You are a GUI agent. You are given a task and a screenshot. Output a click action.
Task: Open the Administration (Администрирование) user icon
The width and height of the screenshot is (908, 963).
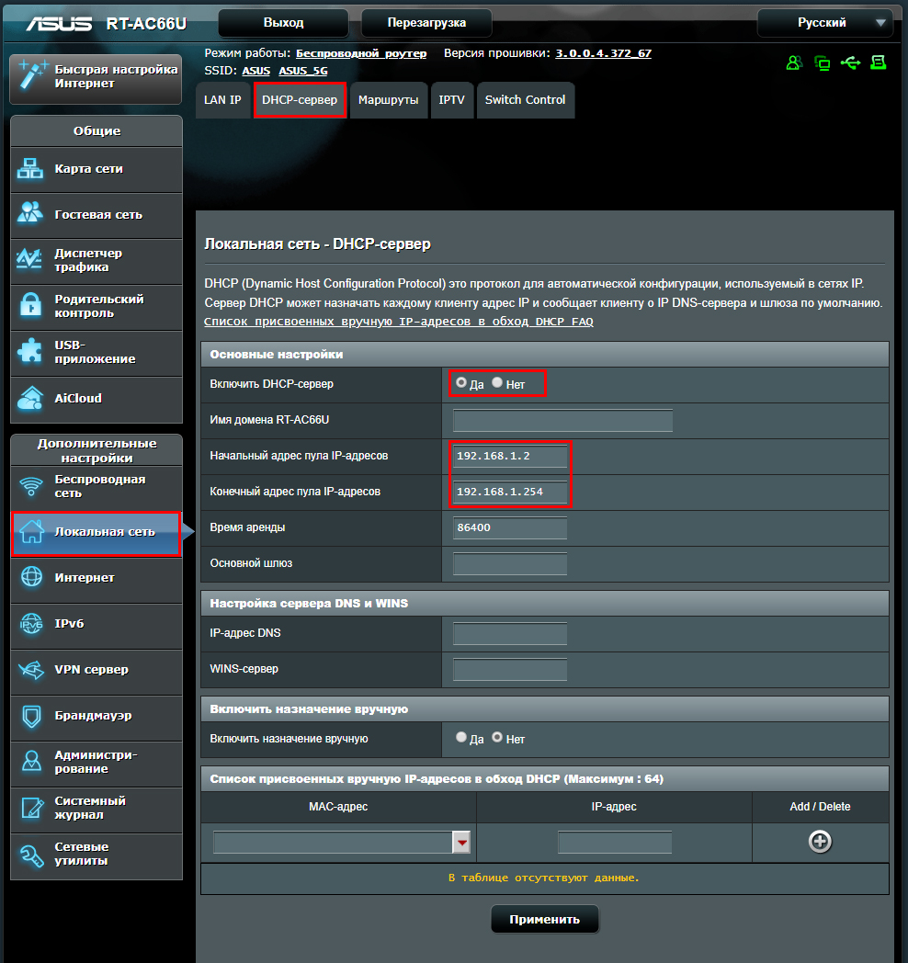[x=31, y=761]
